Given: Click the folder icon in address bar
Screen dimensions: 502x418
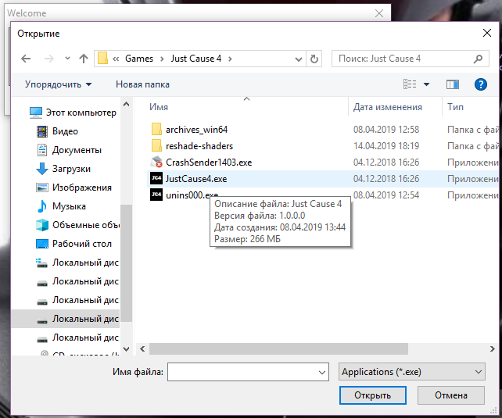Looking at the screenshot, I should point(102,59).
